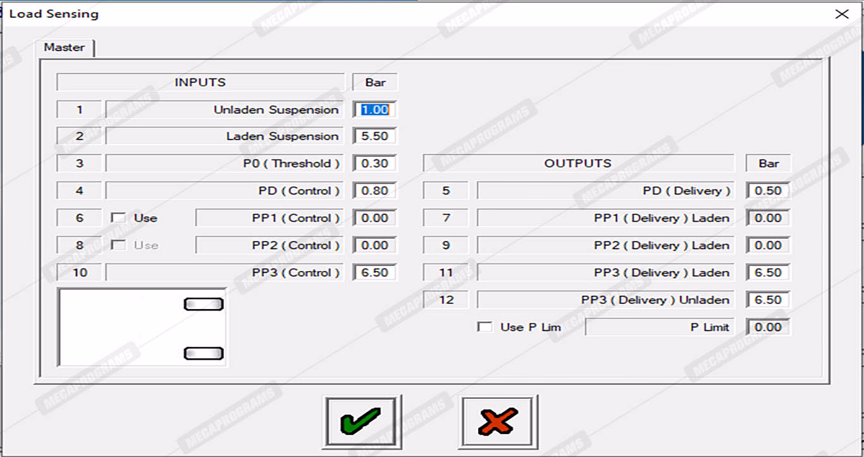This screenshot has width=864, height=457.
Task: Select the PP1 Control value field
Action: [x=374, y=218]
